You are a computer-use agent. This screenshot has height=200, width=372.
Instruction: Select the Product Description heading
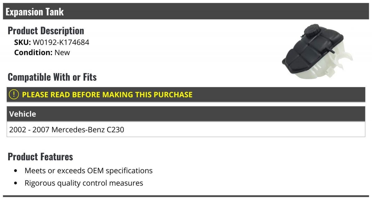click(46, 31)
